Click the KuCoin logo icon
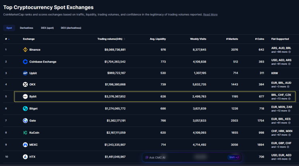Image resolution: width=299 pixels, height=166 pixels. [25, 132]
